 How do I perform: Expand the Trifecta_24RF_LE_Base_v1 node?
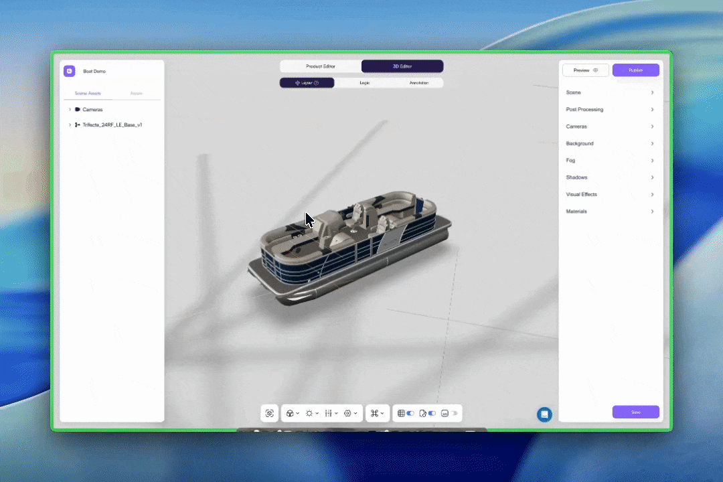70,125
